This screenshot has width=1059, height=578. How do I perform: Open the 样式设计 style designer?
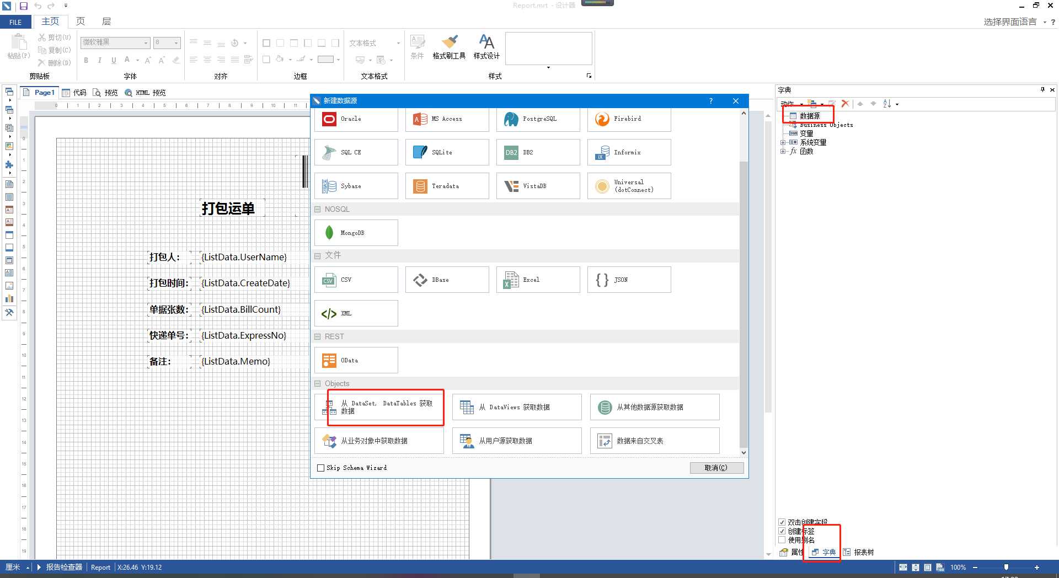(486, 47)
